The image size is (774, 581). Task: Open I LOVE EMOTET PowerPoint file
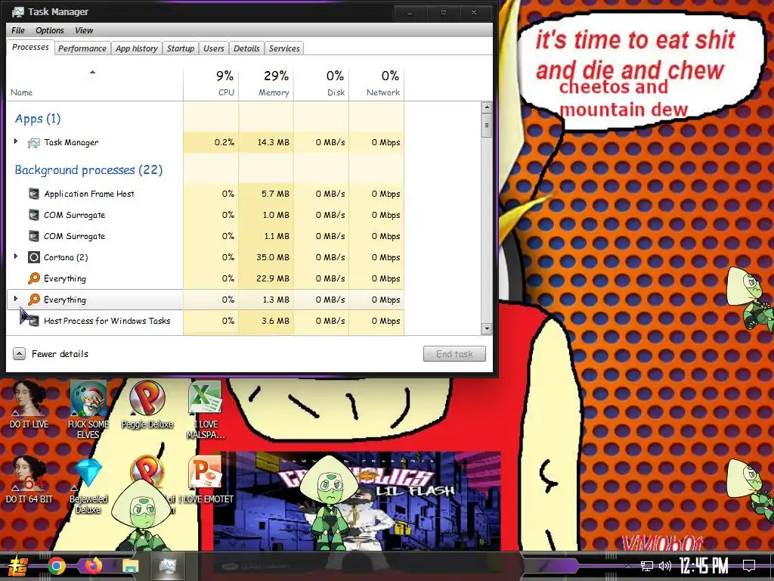tap(206, 479)
